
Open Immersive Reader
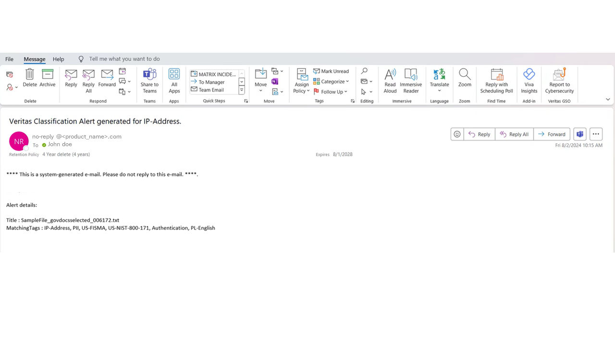[x=411, y=81]
